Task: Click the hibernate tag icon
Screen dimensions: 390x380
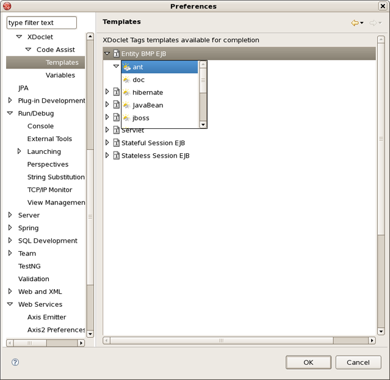Action: (126, 93)
